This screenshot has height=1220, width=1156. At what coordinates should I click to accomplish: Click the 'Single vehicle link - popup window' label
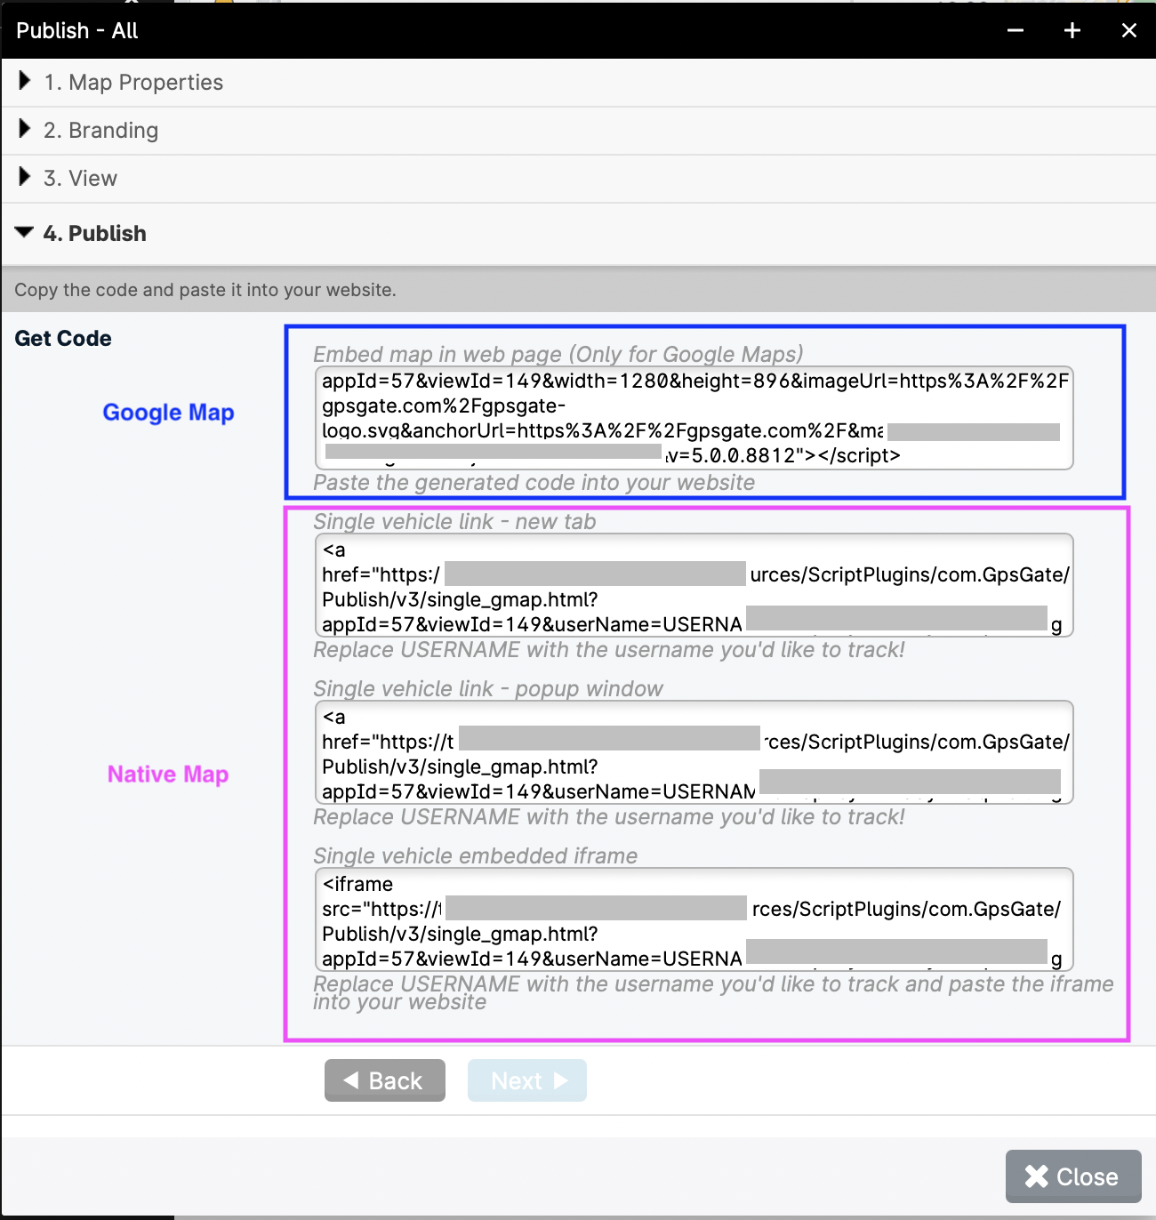point(488,689)
